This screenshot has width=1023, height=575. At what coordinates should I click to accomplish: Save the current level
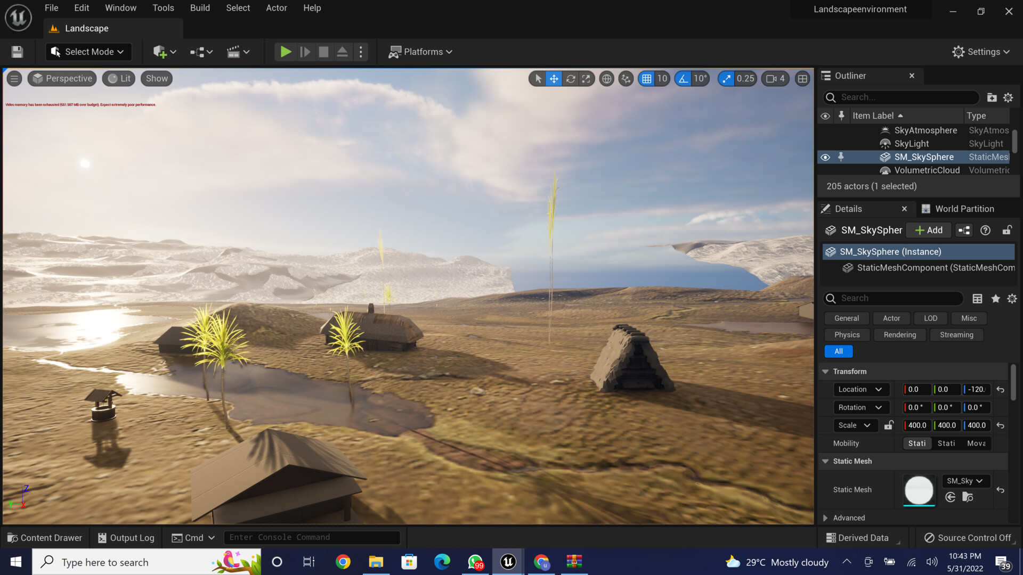17,52
